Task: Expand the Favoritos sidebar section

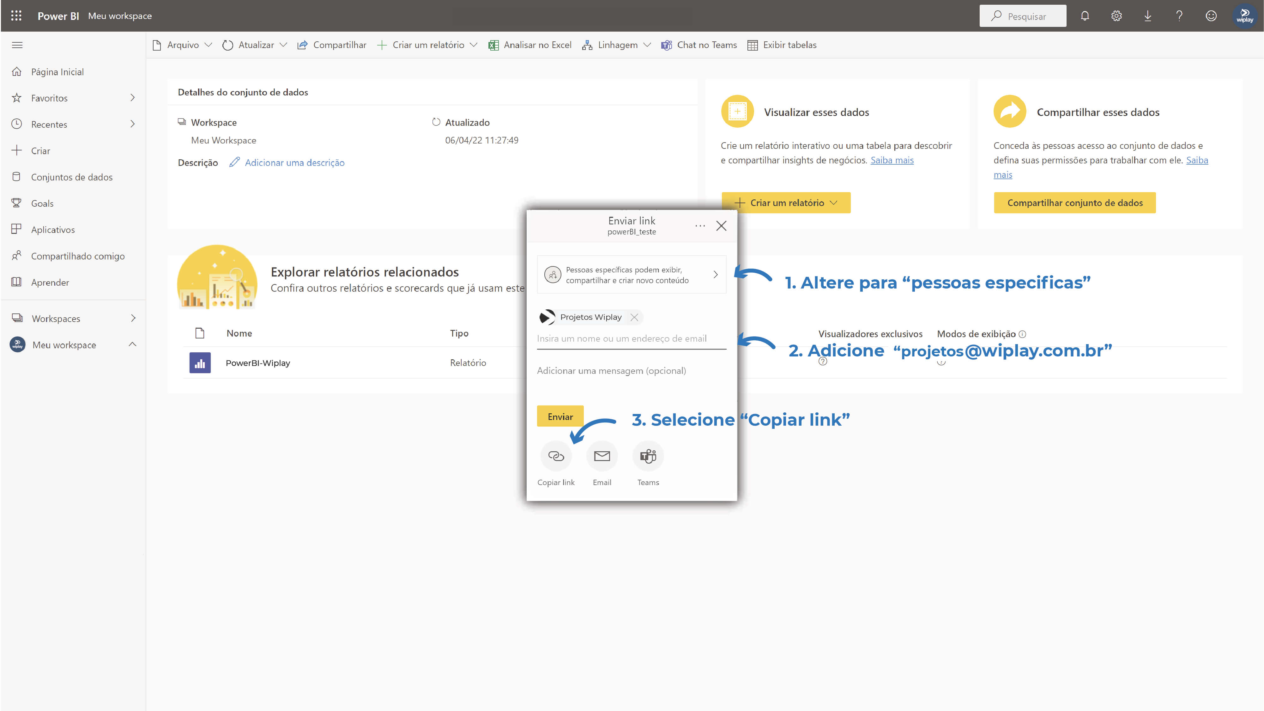Action: [132, 98]
